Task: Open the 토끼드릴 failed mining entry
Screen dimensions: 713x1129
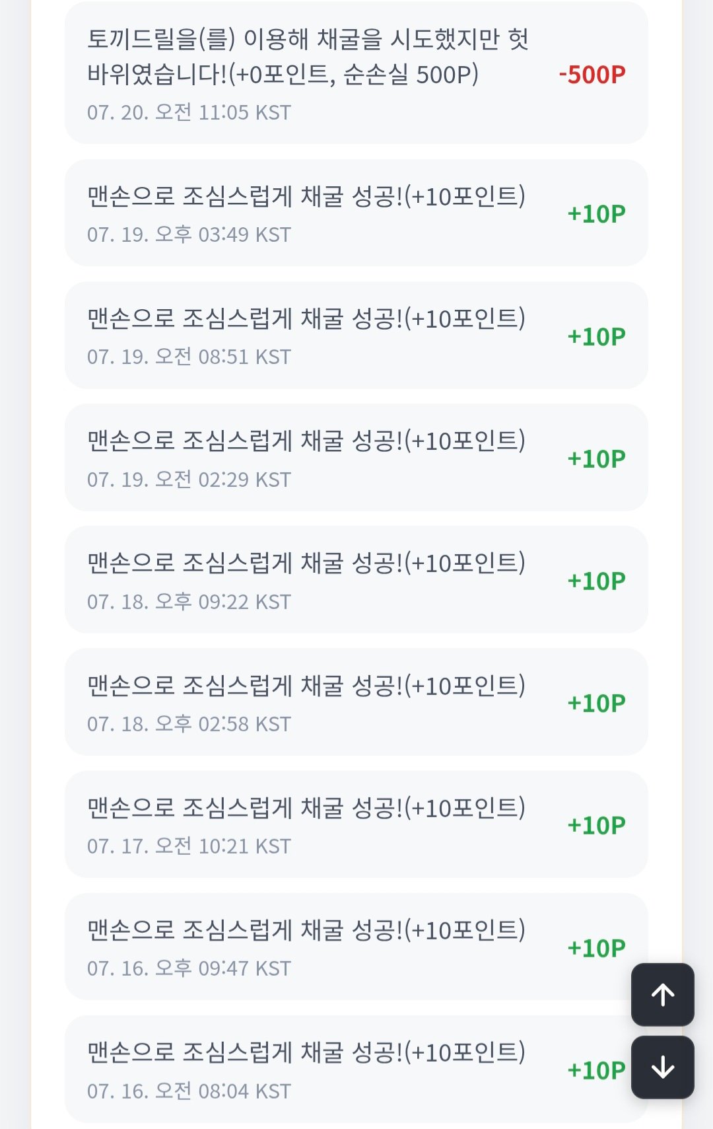Action: [356, 73]
